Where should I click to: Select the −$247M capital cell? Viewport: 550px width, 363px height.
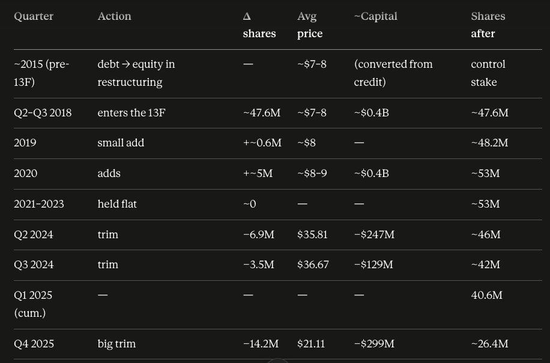374,235
